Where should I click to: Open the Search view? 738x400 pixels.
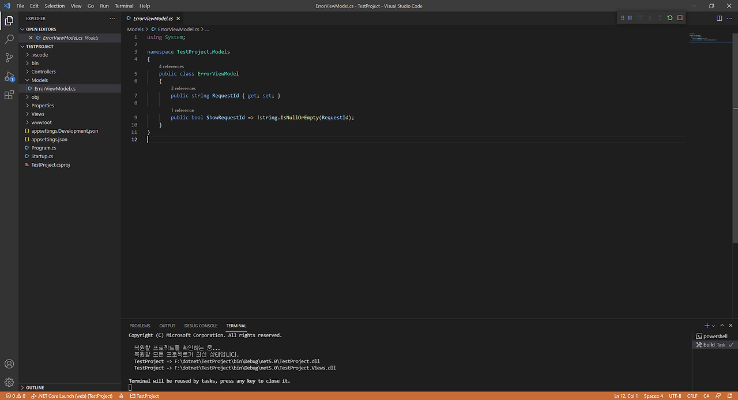tap(9, 39)
